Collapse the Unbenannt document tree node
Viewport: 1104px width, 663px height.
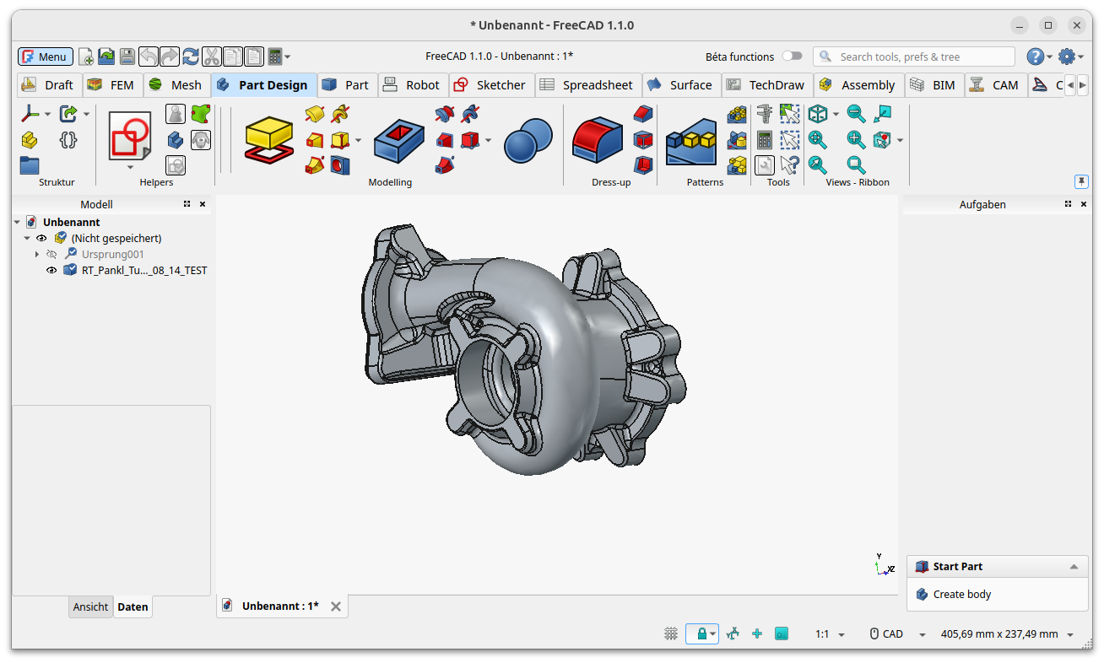click(x=18, y=223)
